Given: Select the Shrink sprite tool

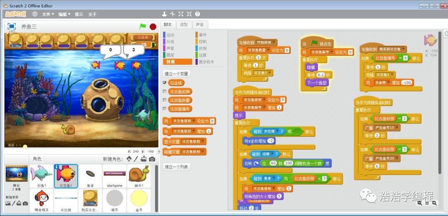Looking at the screenshot, I should pyautogui.click(x=189, y=14).
